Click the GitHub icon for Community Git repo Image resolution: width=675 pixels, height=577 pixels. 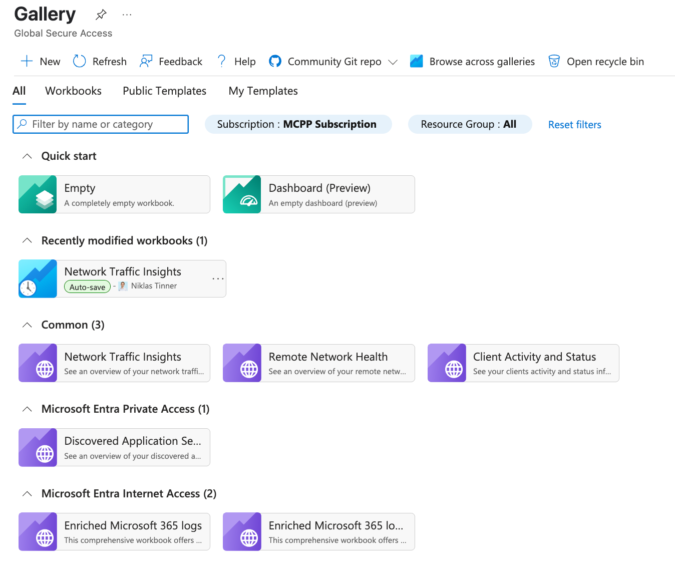click(275, 61)
